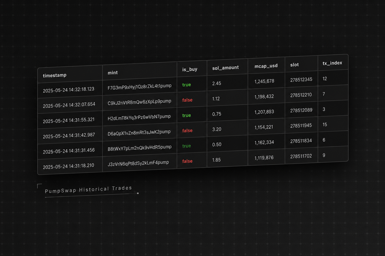Click mcap_usd value 1,198,432
This screenshot has height=256, width=385.
point(264,97)
